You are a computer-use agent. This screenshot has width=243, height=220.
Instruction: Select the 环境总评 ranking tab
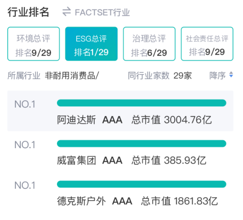coord(33,44)
